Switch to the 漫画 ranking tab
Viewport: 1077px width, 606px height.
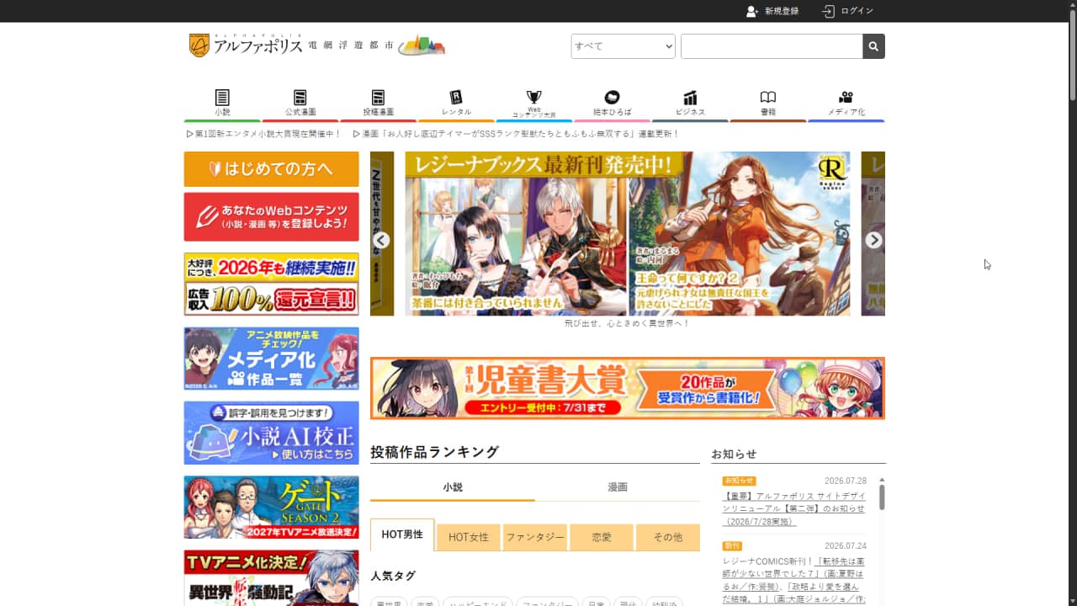(x=618, y=487)
